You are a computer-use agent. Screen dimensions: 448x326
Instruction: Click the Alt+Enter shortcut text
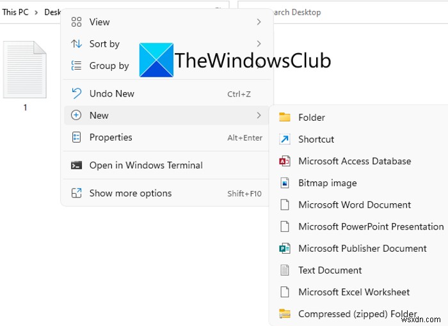(245, 137)
